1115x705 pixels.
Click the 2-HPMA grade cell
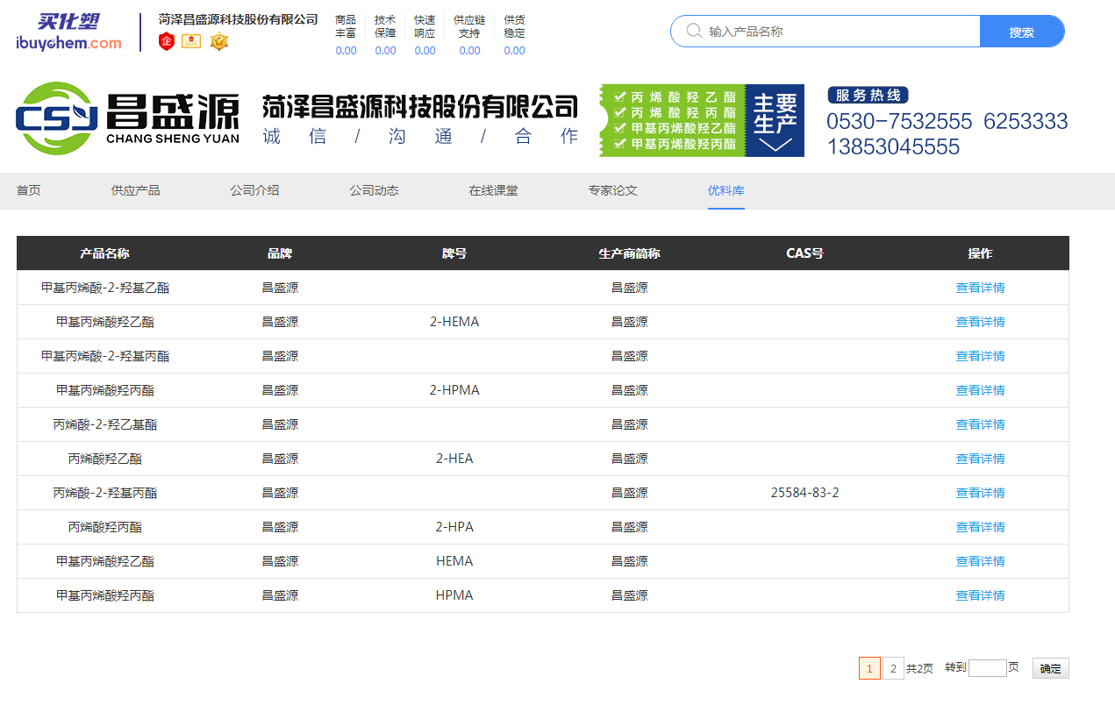point(454,390)
